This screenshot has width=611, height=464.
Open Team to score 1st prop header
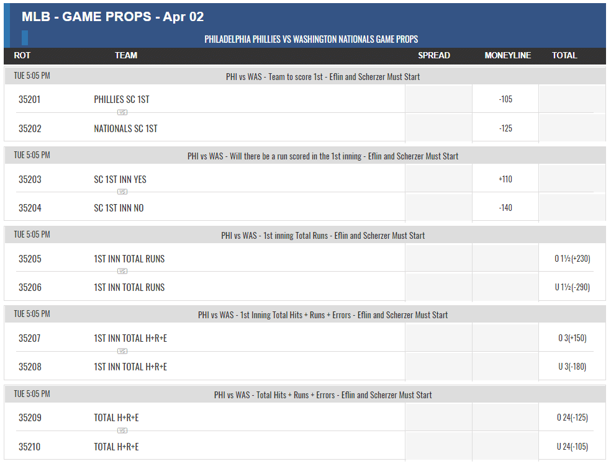(323, 77)
